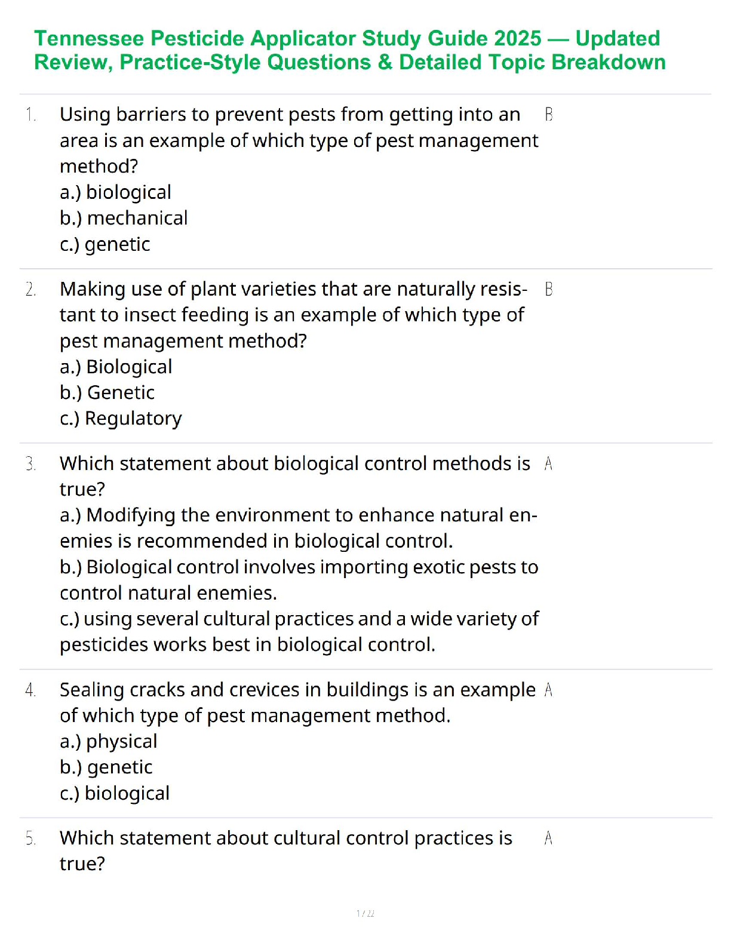This screenshot has height=946, width=731.
Task: Click the page number 1 / 22 footer
Action: pos(365,913)
